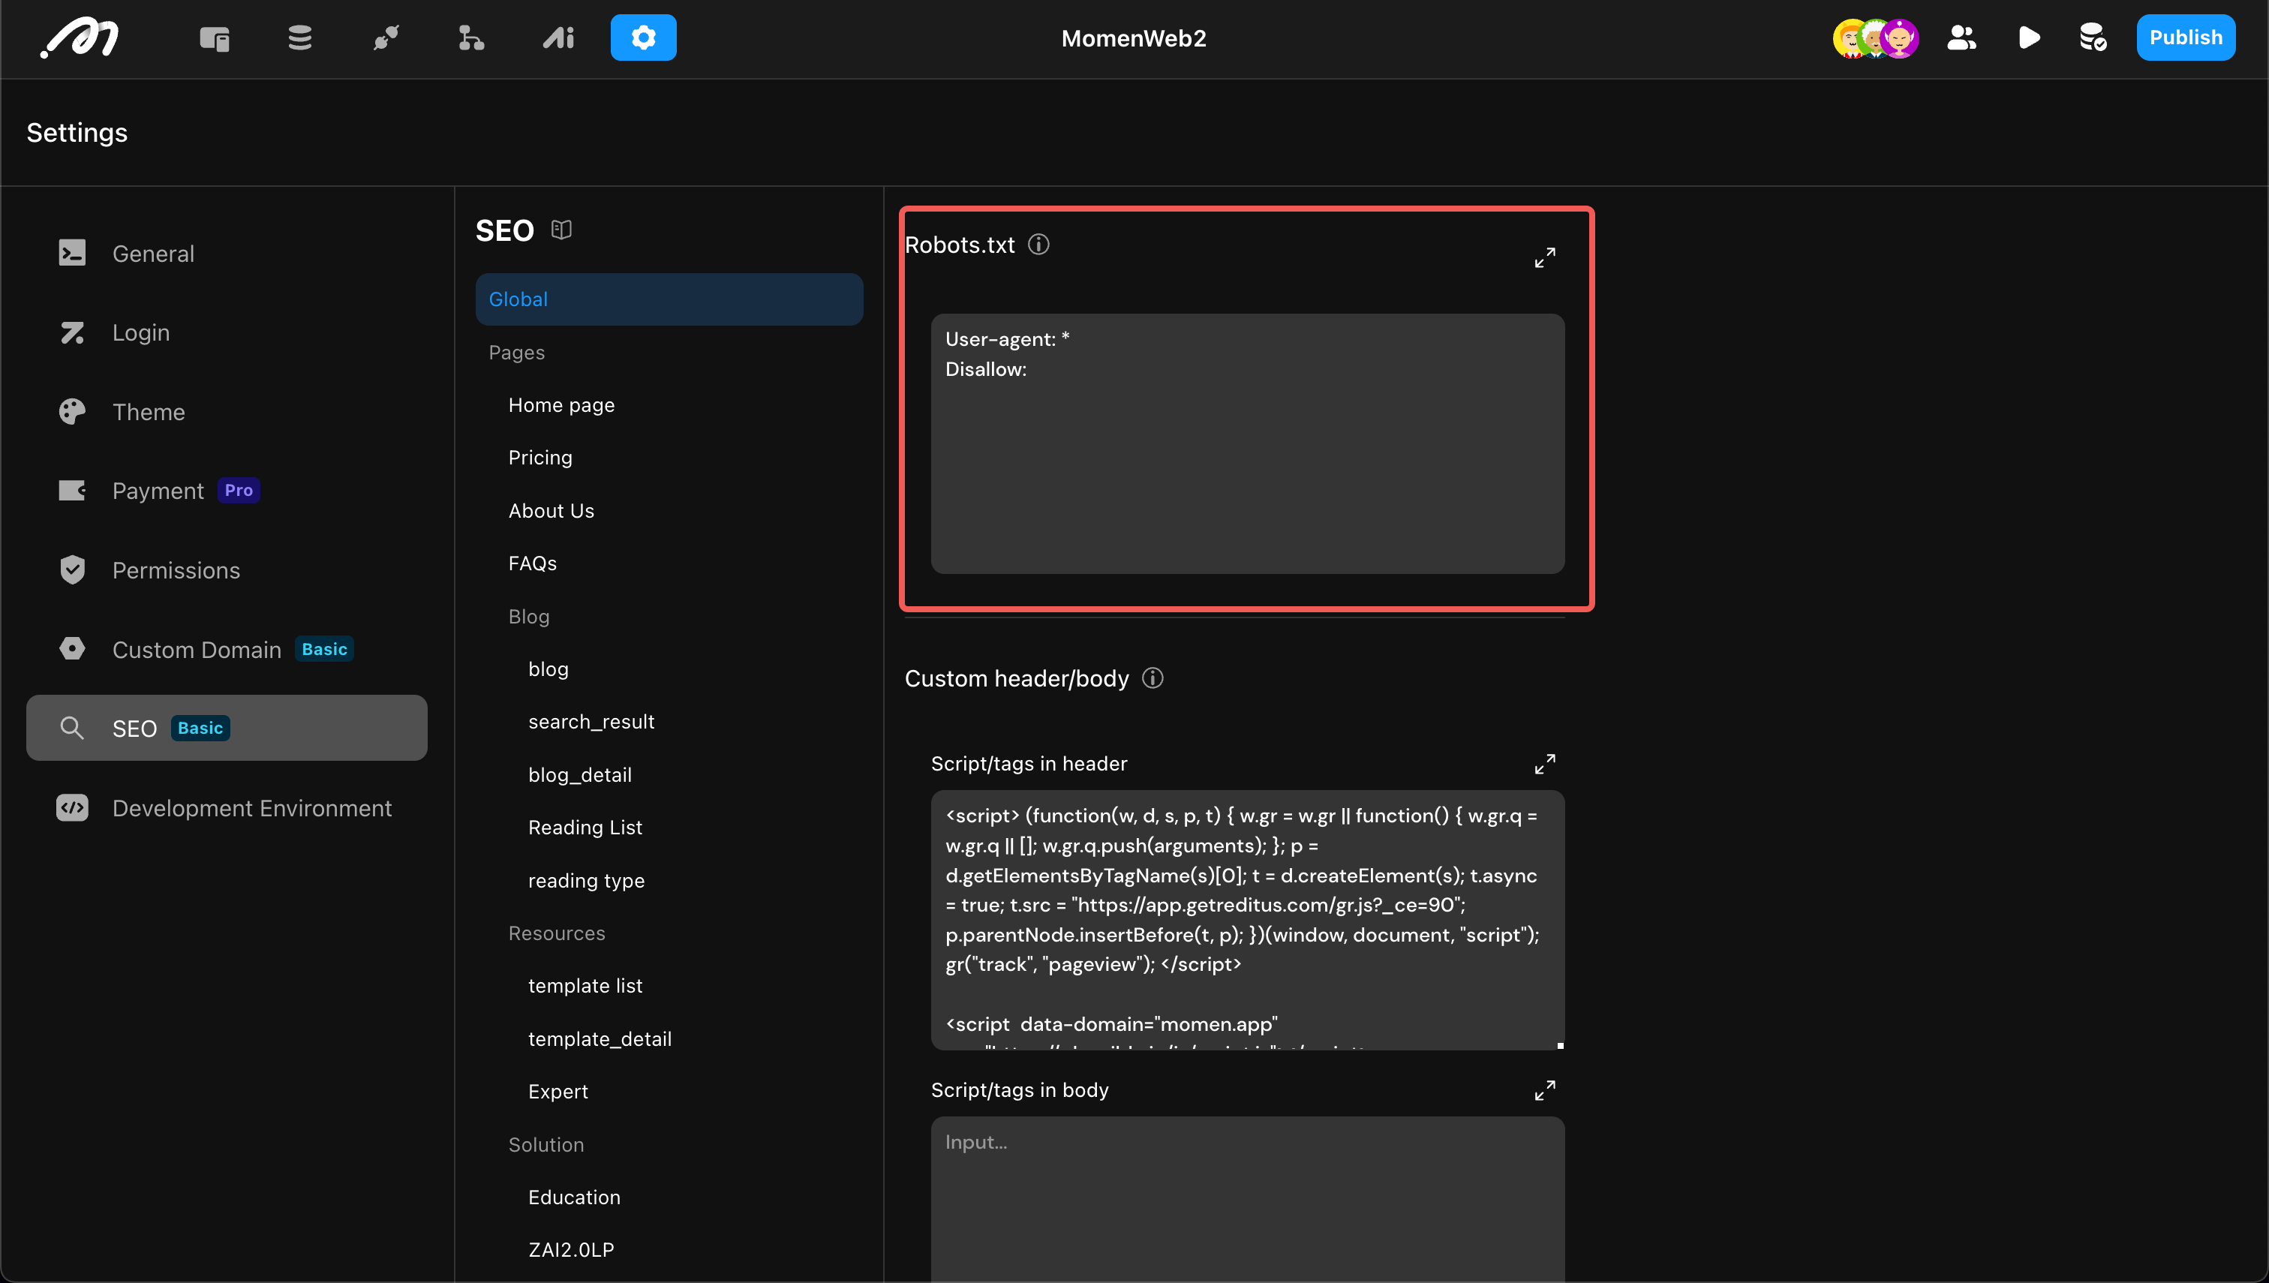The image size is (2269, 1283).
Task: Select ZAI2.0LP page
Action: (x=571, y=1249)
